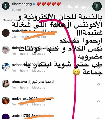
Task: Open the ahou.ava username link
Action: (x=19, y=82)
